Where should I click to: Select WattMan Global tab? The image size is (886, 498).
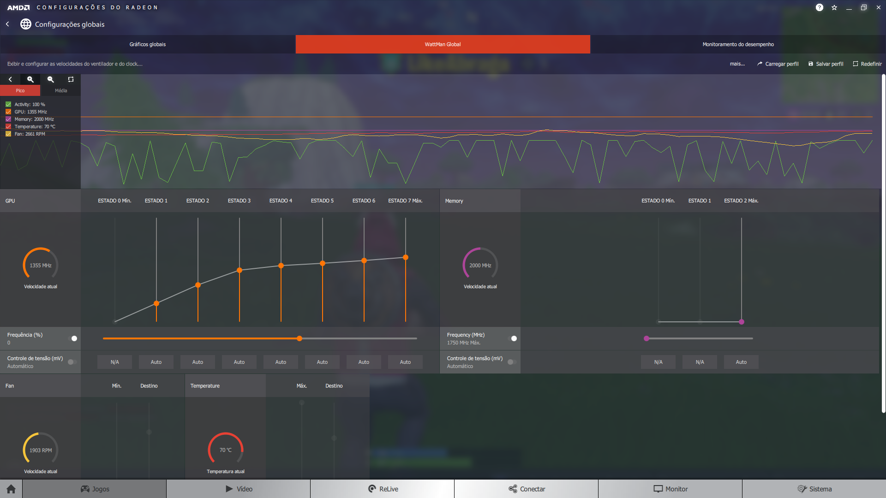(x=443, y=44)
